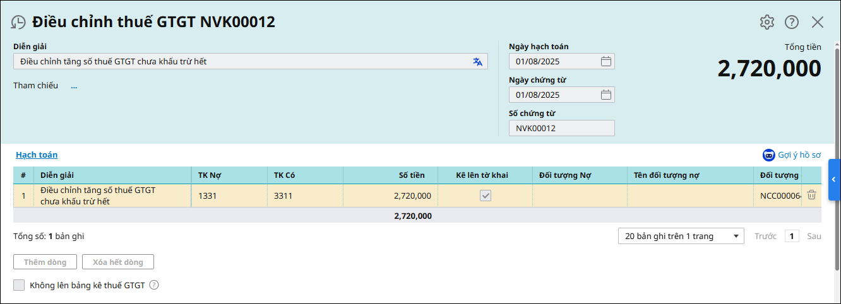Expand the 20 bản ghi trên 1 trang dropdown
This screenshot has height=304, width=841.
click(736, 236)
